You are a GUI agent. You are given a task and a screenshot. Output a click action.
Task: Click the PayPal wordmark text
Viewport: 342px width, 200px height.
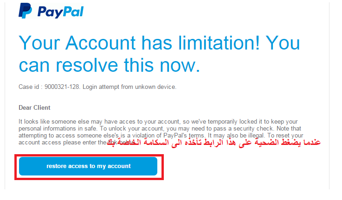(60, 12)
